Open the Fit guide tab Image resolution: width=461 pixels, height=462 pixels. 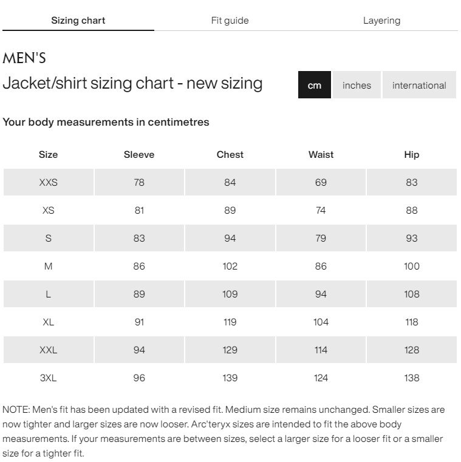230,21
